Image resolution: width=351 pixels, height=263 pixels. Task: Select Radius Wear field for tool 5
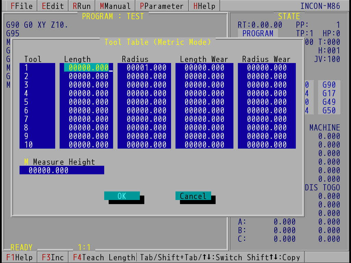point(267,102)
